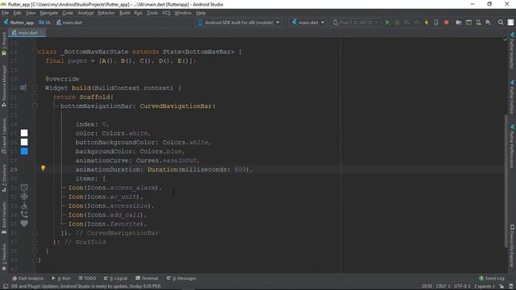Open Search Everywhere magnifier icon
This screenshot has width=516, height=290.
pyautogui.click(x=501, y=23)
